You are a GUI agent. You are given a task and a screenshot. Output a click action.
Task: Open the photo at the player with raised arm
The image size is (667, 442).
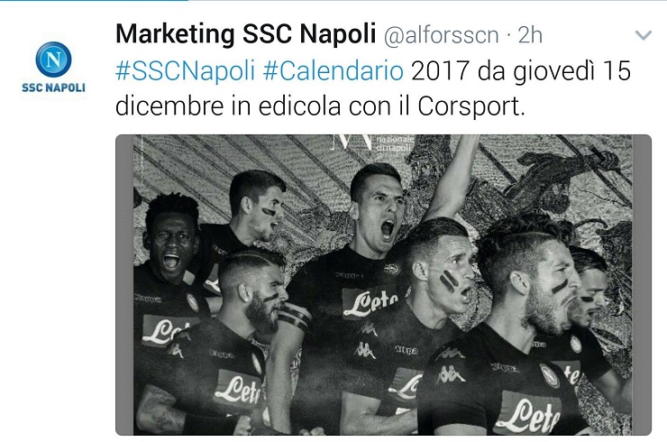[x=377, y=221]
